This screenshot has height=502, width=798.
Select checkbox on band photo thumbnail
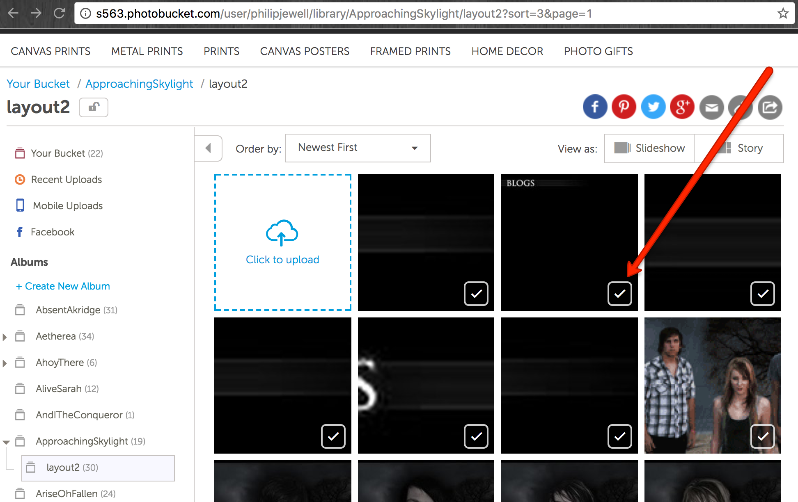[x=762, y=436]
